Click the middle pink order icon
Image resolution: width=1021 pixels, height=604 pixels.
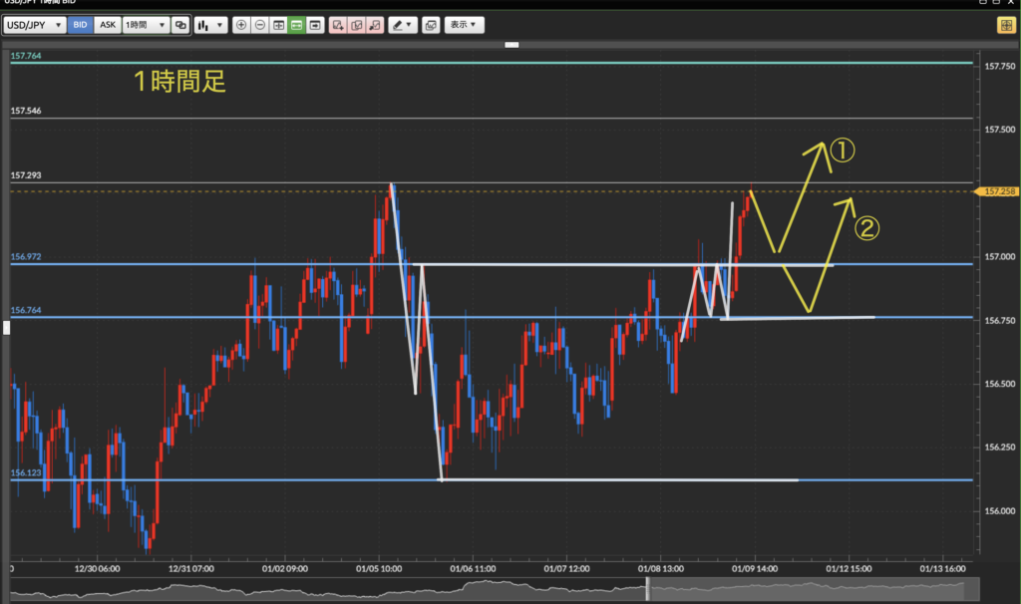click(357, 25)
